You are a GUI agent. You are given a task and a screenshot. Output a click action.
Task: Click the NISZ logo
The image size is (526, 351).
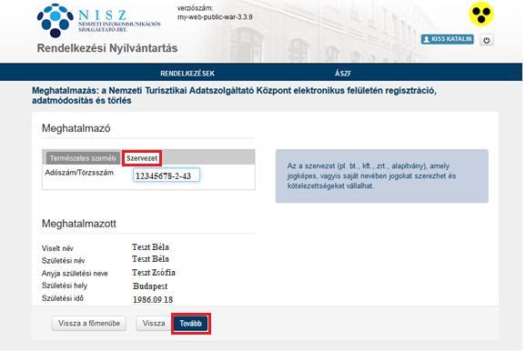[x=98, y=20]
